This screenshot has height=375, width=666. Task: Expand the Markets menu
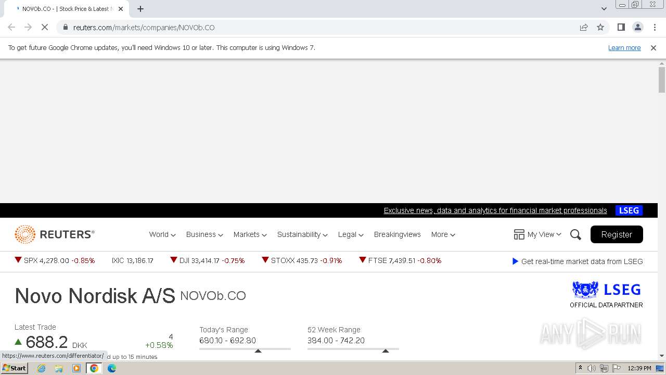click(250, 234)
